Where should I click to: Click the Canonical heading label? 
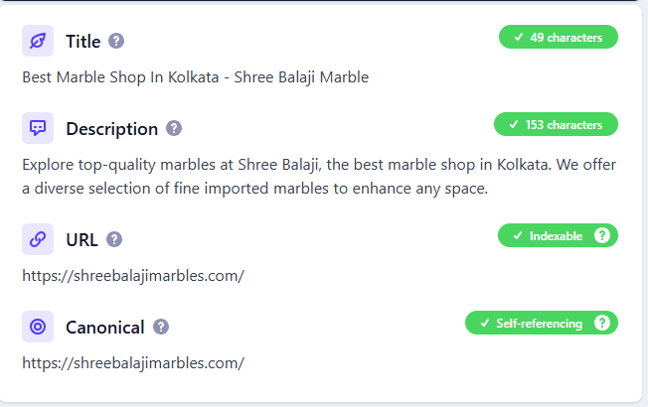105,327
